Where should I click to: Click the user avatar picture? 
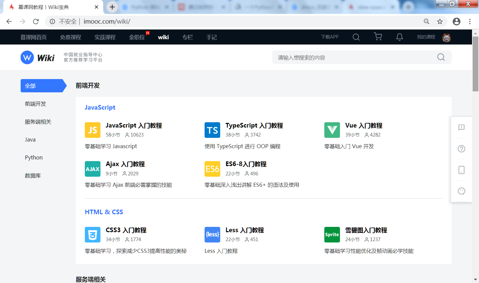(446, 37)
